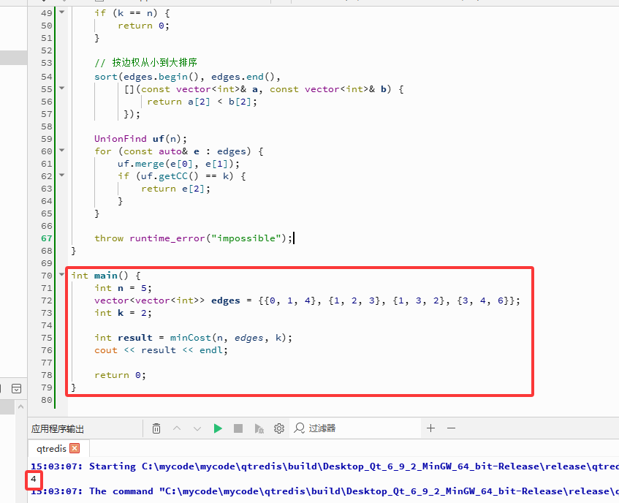Close the qtredis output tab
Image resolution: width=619 pixels, height=503 pixels.
tap(75, 448)
